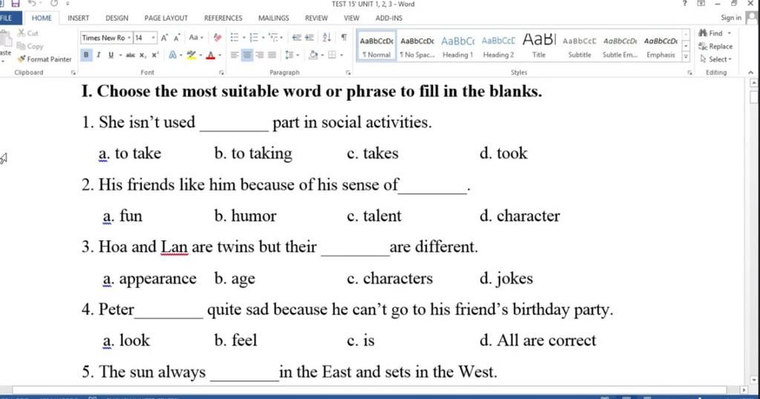This screenshot has height=399, width=760.
Task: Click Increase Indent icon
Action: (309, 37)
